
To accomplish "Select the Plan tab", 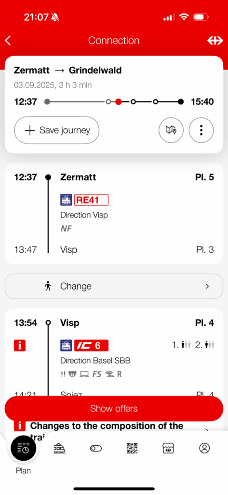I will point(23,453).
